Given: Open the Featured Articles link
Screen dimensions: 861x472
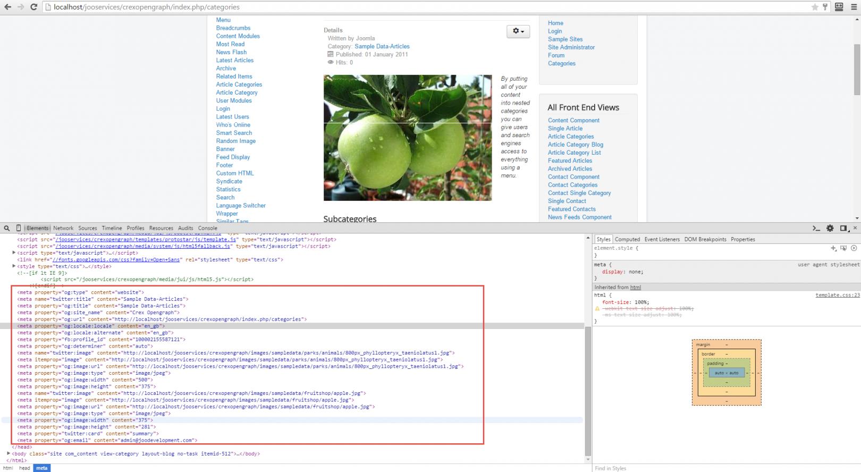Looking at the screenshot, I should 570,161.
